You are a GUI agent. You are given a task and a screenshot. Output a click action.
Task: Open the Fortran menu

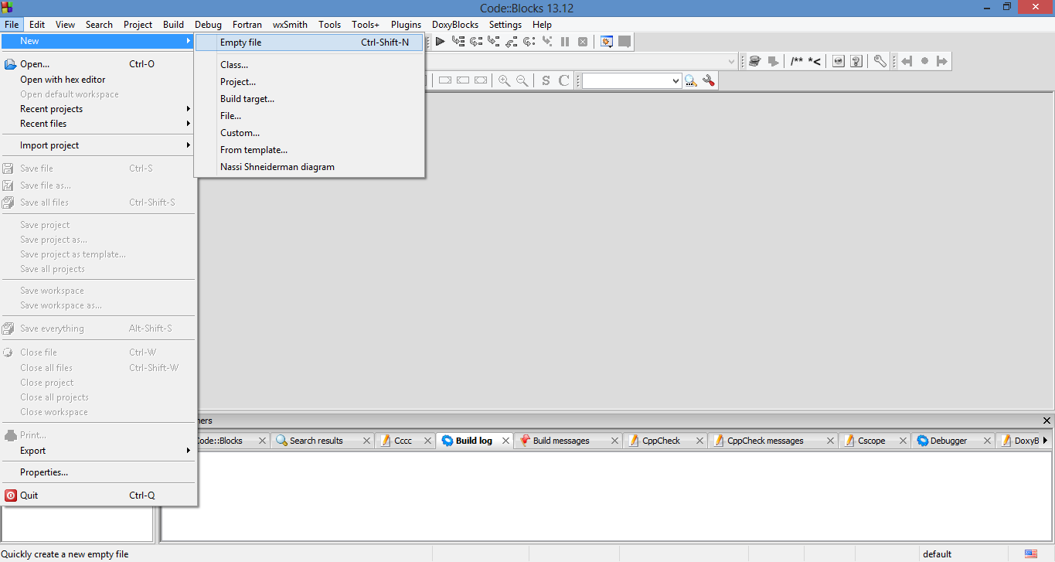point(247,25)
